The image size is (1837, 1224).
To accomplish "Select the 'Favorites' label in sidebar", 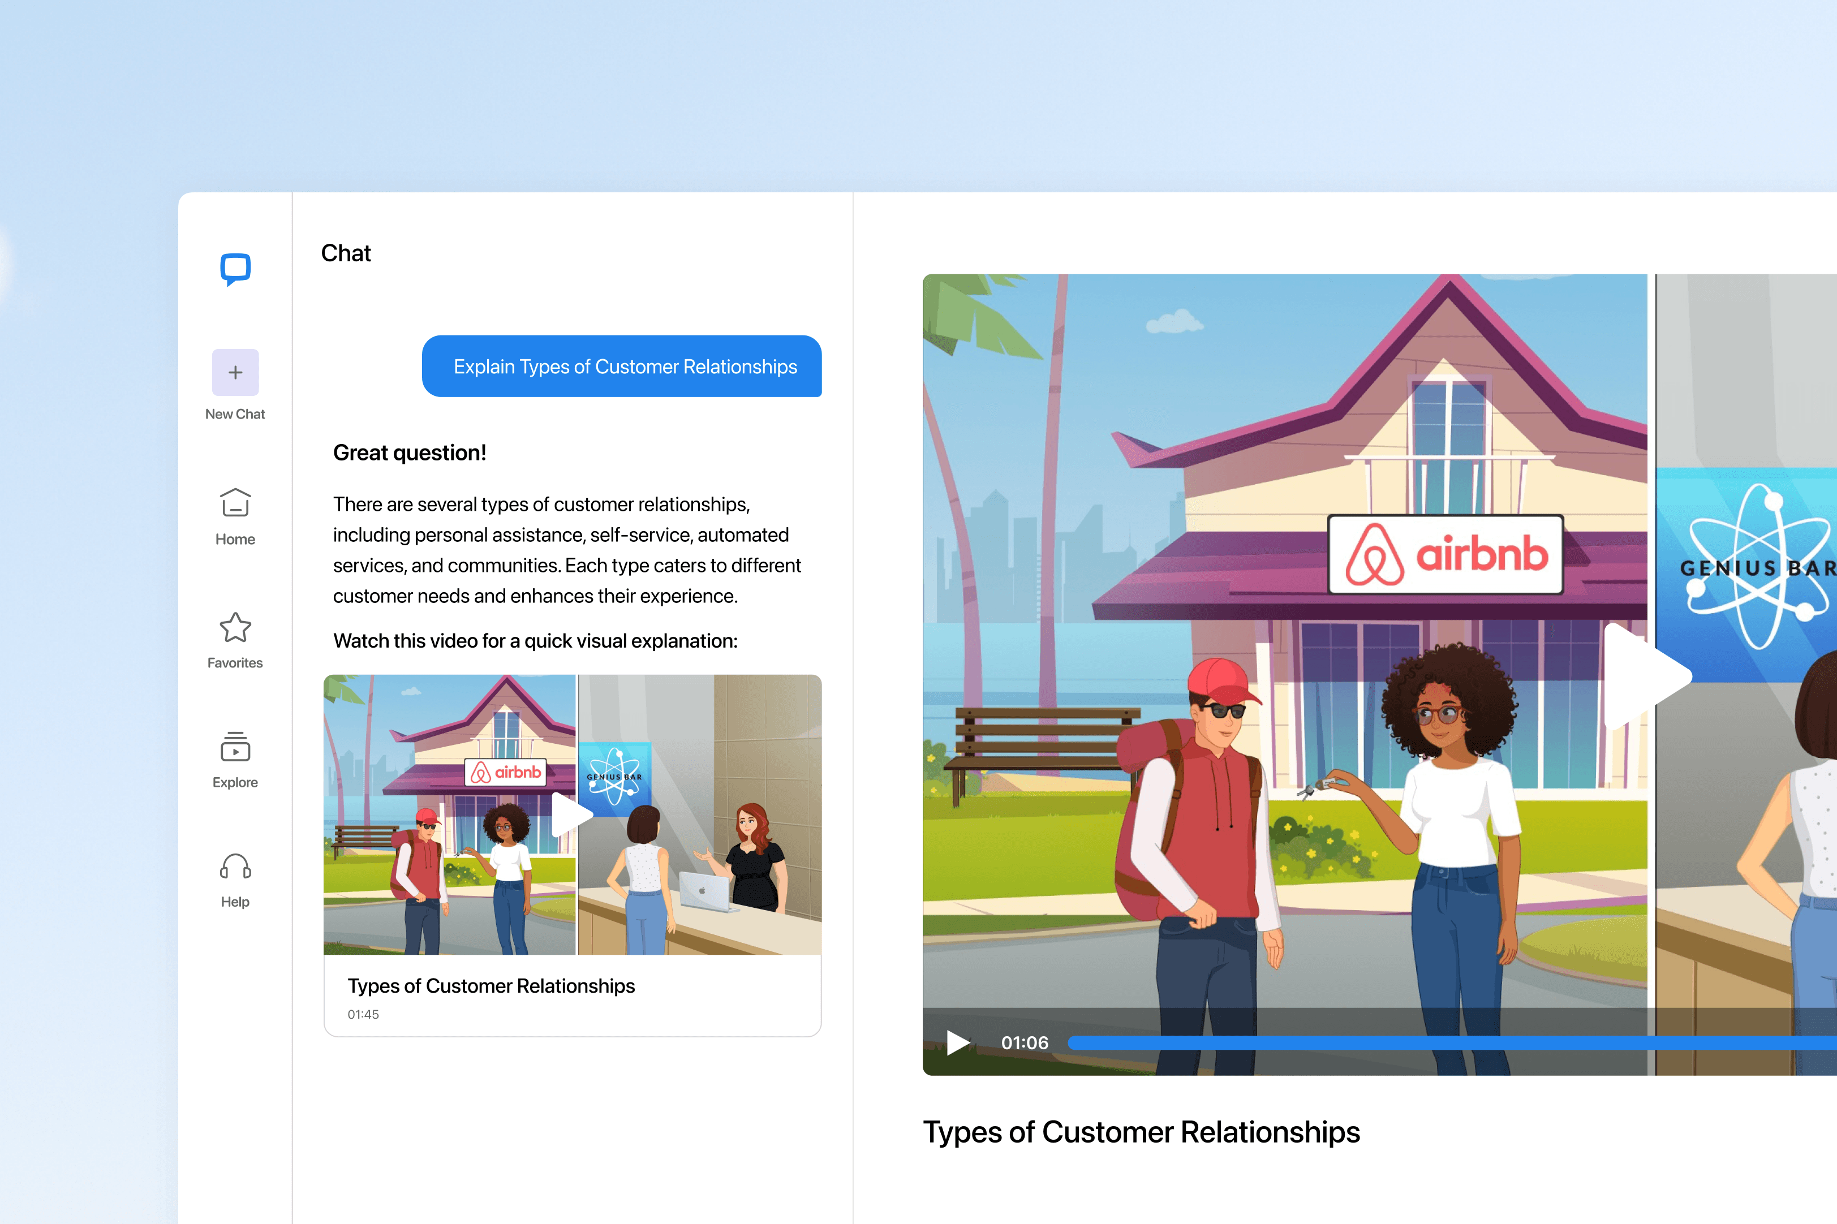I will coord(235,663).
